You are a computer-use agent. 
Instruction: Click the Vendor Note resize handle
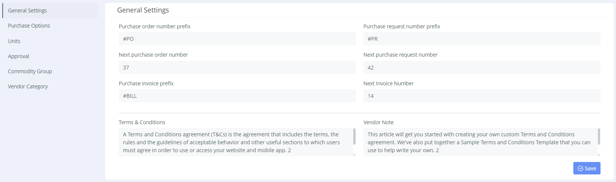[599, 155]
